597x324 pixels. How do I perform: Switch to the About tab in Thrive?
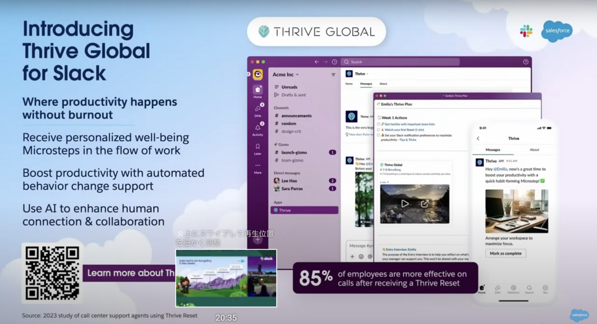pos(383,84)
